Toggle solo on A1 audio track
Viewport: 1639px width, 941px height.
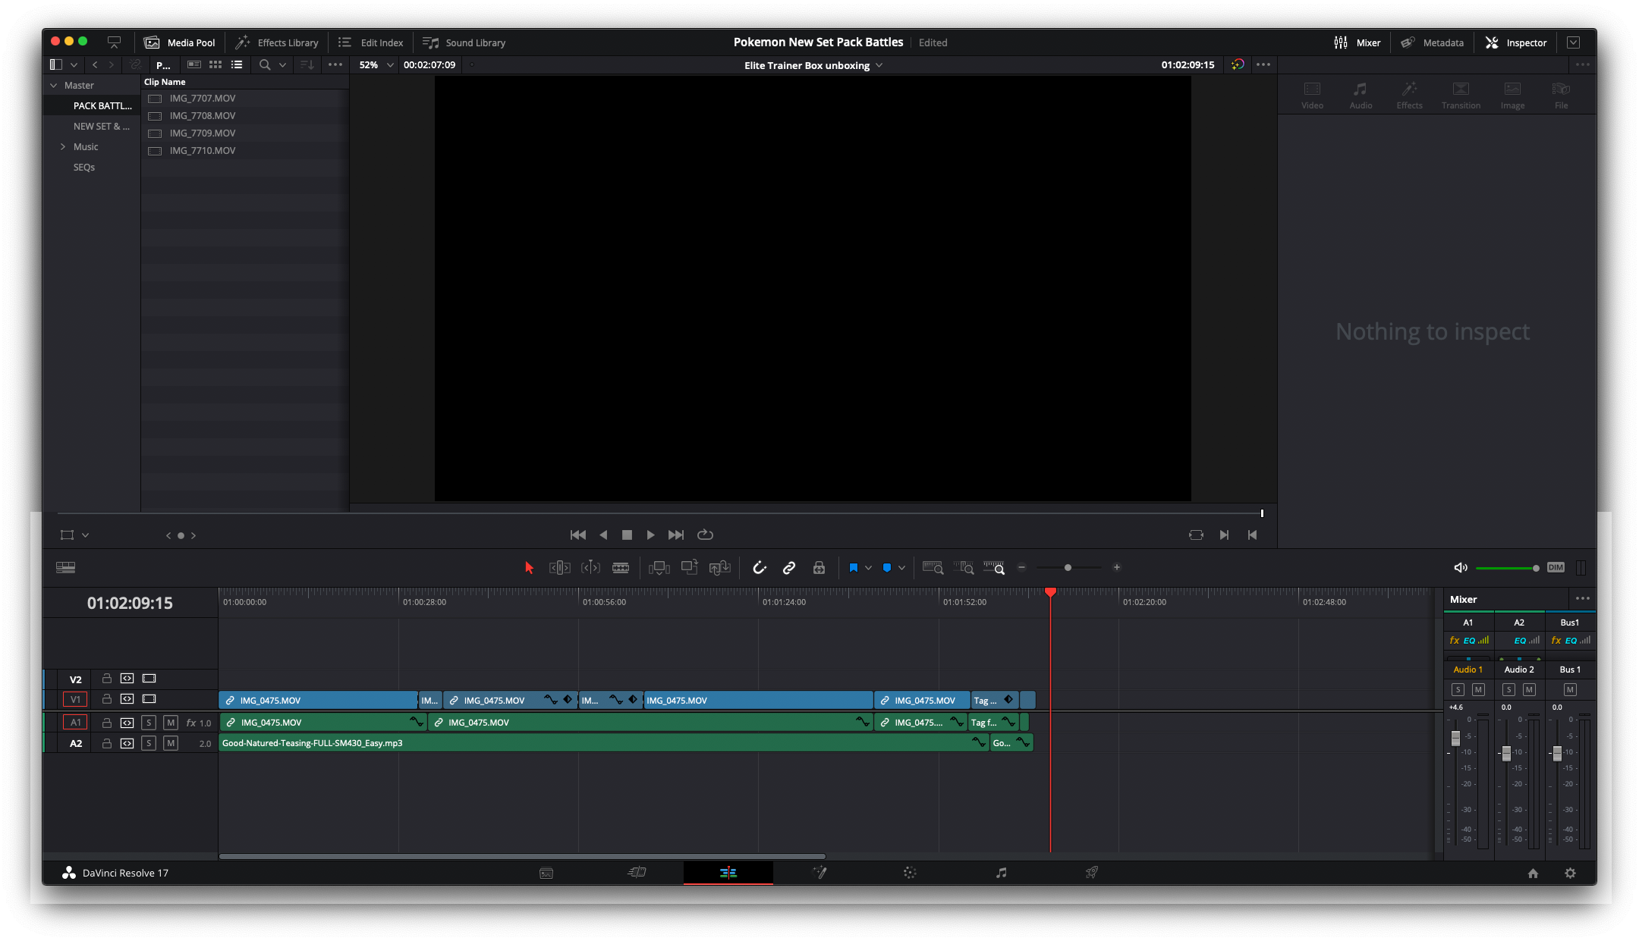coord(149,720)
